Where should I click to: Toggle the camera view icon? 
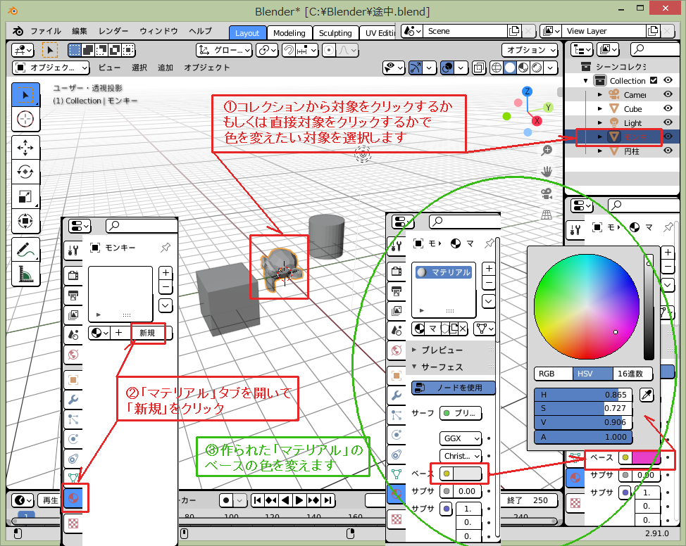point(547,193)
